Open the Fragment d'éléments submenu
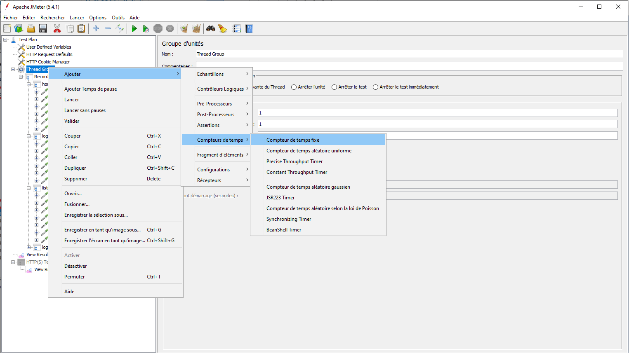This screenshot has height=353, width=629. 217,155
